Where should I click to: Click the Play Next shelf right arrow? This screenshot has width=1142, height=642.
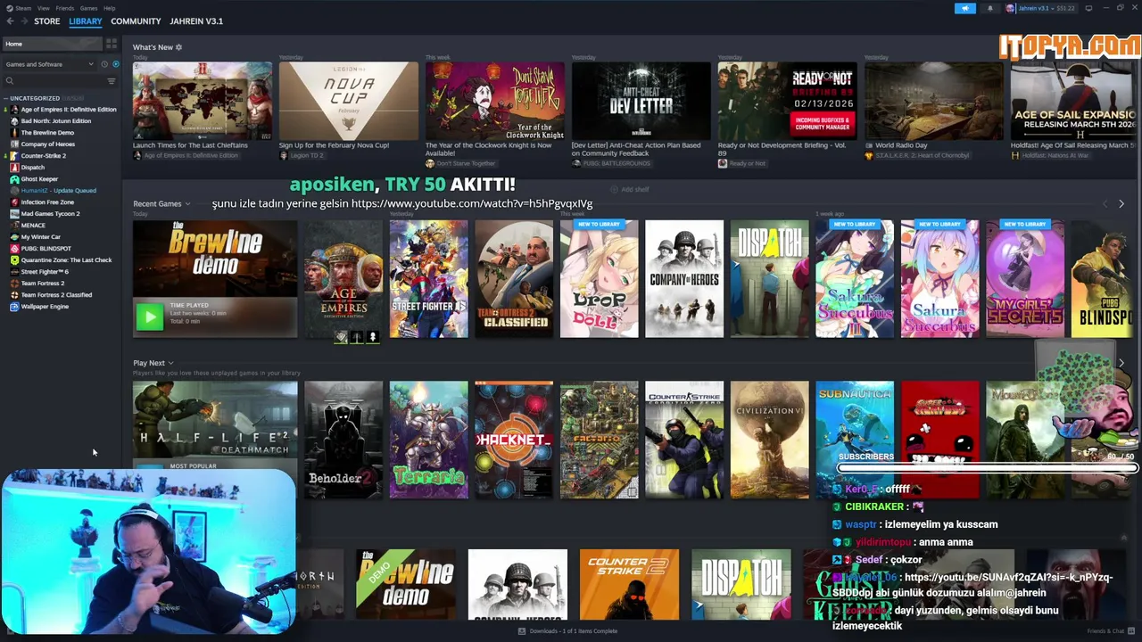click(1121, 364)
